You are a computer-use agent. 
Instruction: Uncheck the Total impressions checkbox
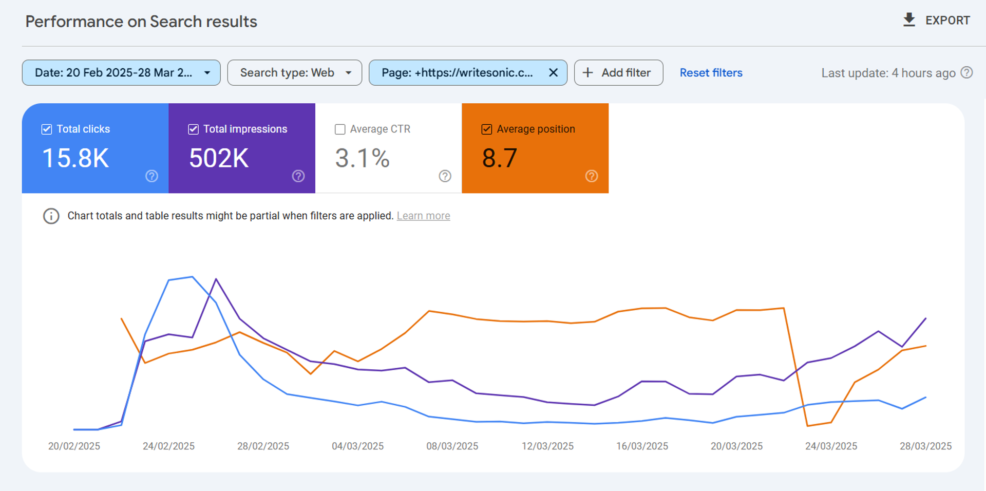194,129
